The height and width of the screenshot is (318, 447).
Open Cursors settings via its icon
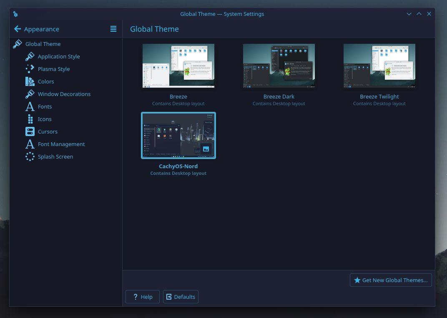[30, 131]
